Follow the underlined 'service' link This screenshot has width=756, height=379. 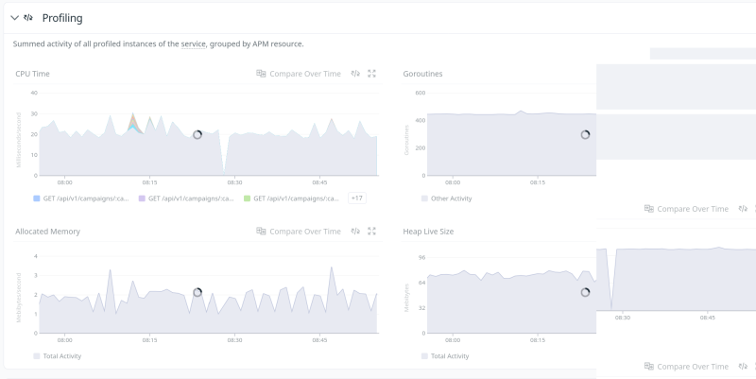coord(194,43)
